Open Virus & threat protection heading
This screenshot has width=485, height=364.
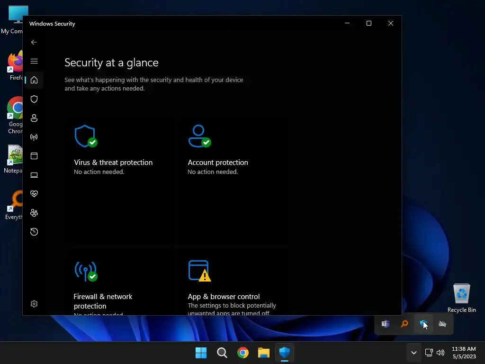(113, 163)
